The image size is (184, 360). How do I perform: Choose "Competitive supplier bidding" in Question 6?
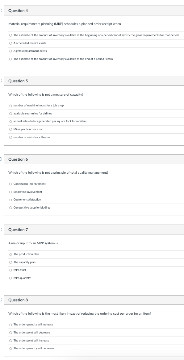click(x=10, y=207)
